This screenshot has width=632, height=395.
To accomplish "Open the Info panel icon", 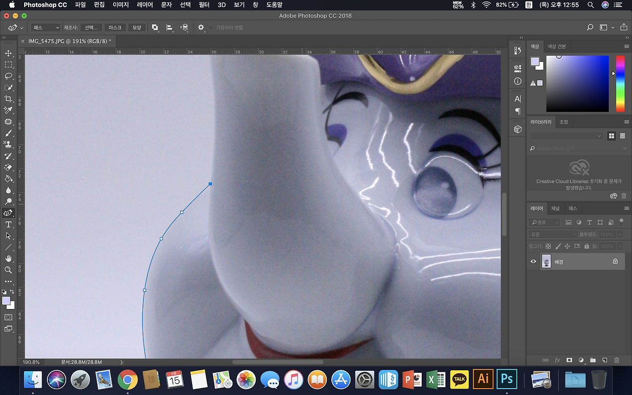I will pos(517,81).
